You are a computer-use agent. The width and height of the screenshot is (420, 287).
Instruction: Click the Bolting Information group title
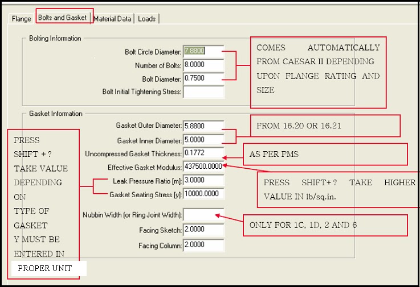(x=55, y=39)
